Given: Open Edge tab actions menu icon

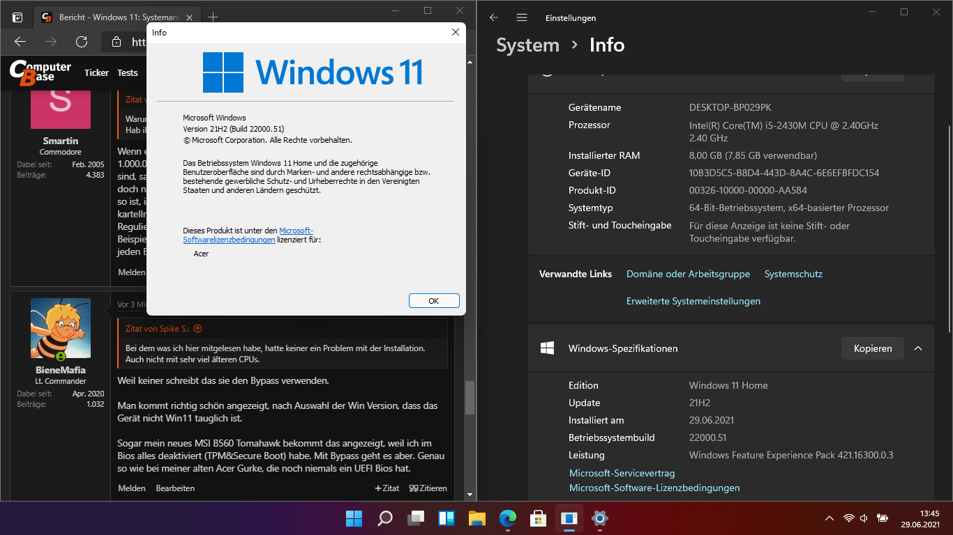Looking at the screenshot, I should (17, 17).
